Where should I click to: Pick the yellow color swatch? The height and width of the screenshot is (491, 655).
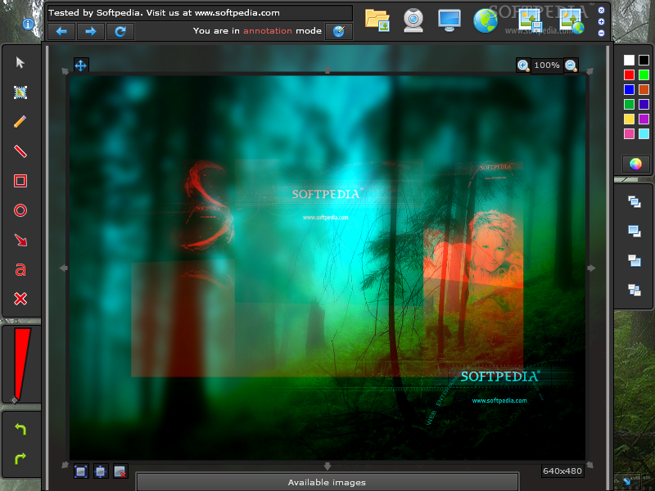(629, 119)
